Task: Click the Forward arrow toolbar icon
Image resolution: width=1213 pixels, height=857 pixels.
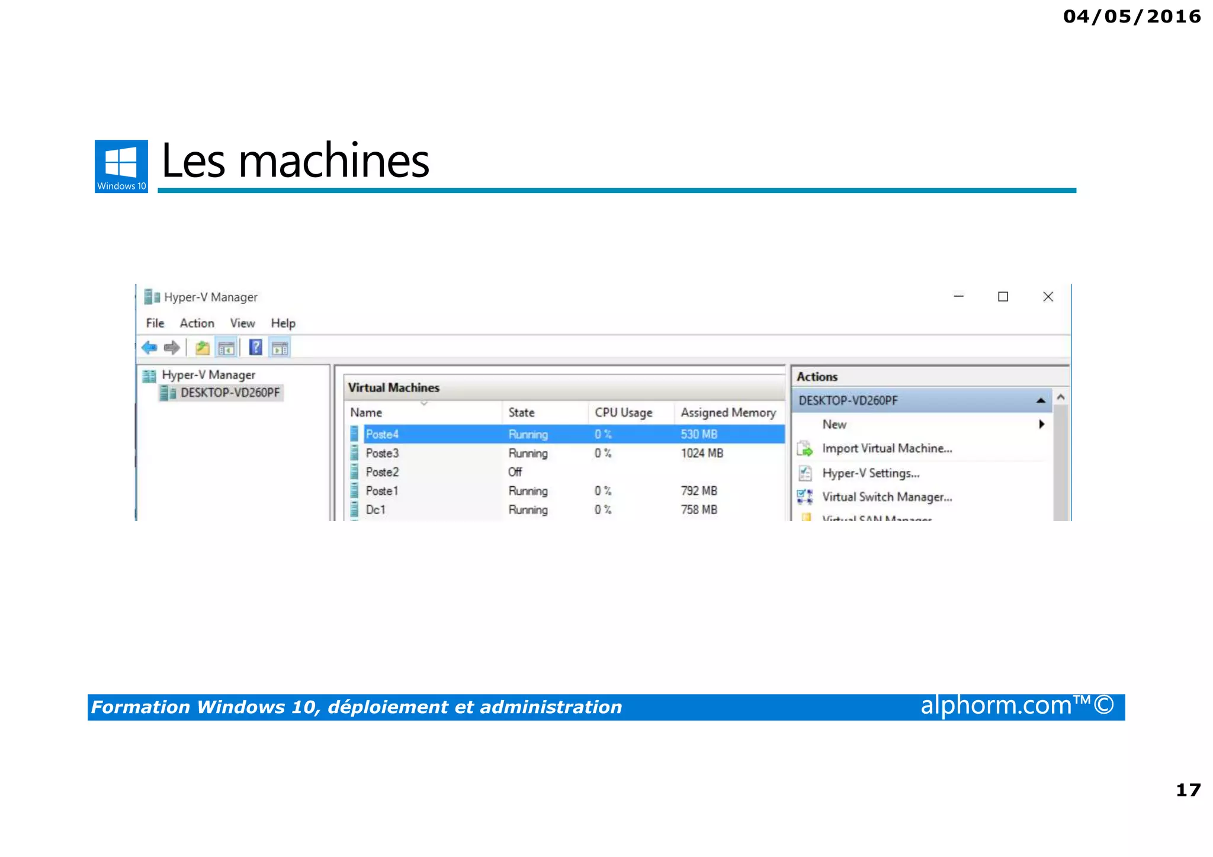Action: pyautogui.click(x=172, y=348)
